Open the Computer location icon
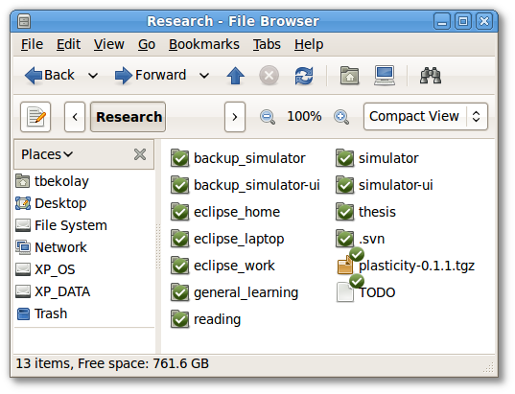 tap(385, 76)
